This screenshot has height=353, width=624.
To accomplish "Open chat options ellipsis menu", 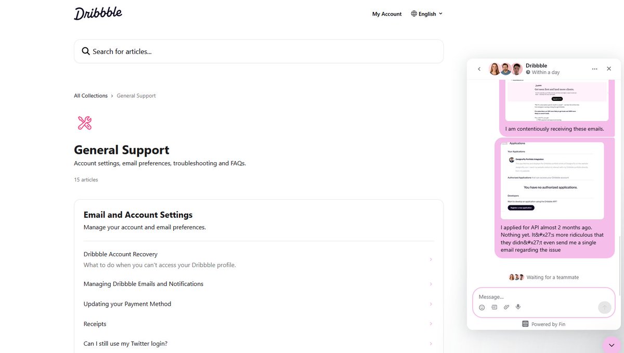I will [x=595, y=69].
